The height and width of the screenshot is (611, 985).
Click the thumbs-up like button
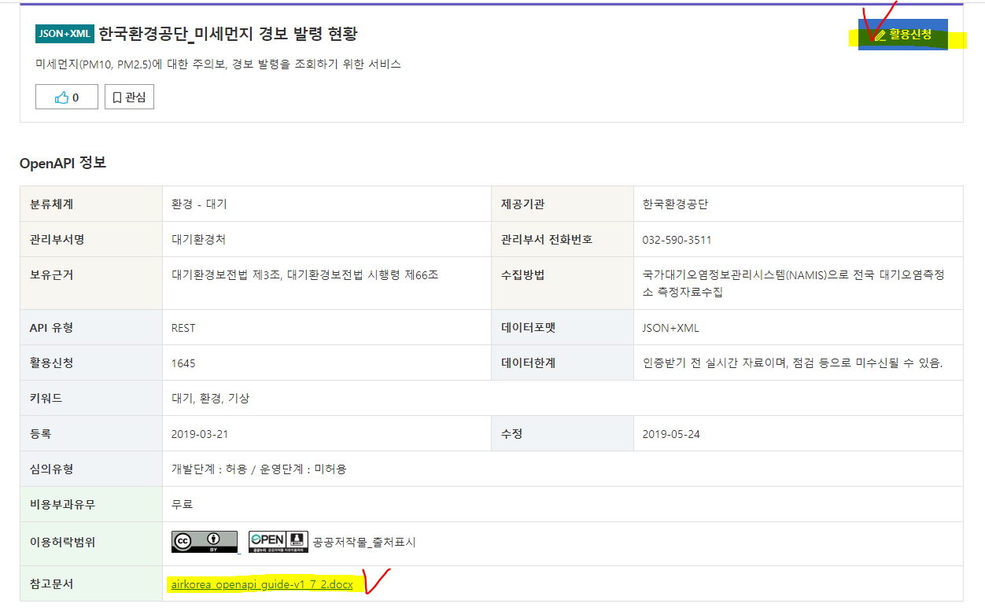tap(67, 98)
